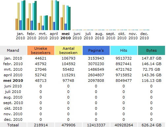Click the bold mei 2010 chart label

click(x=66, y=36)
